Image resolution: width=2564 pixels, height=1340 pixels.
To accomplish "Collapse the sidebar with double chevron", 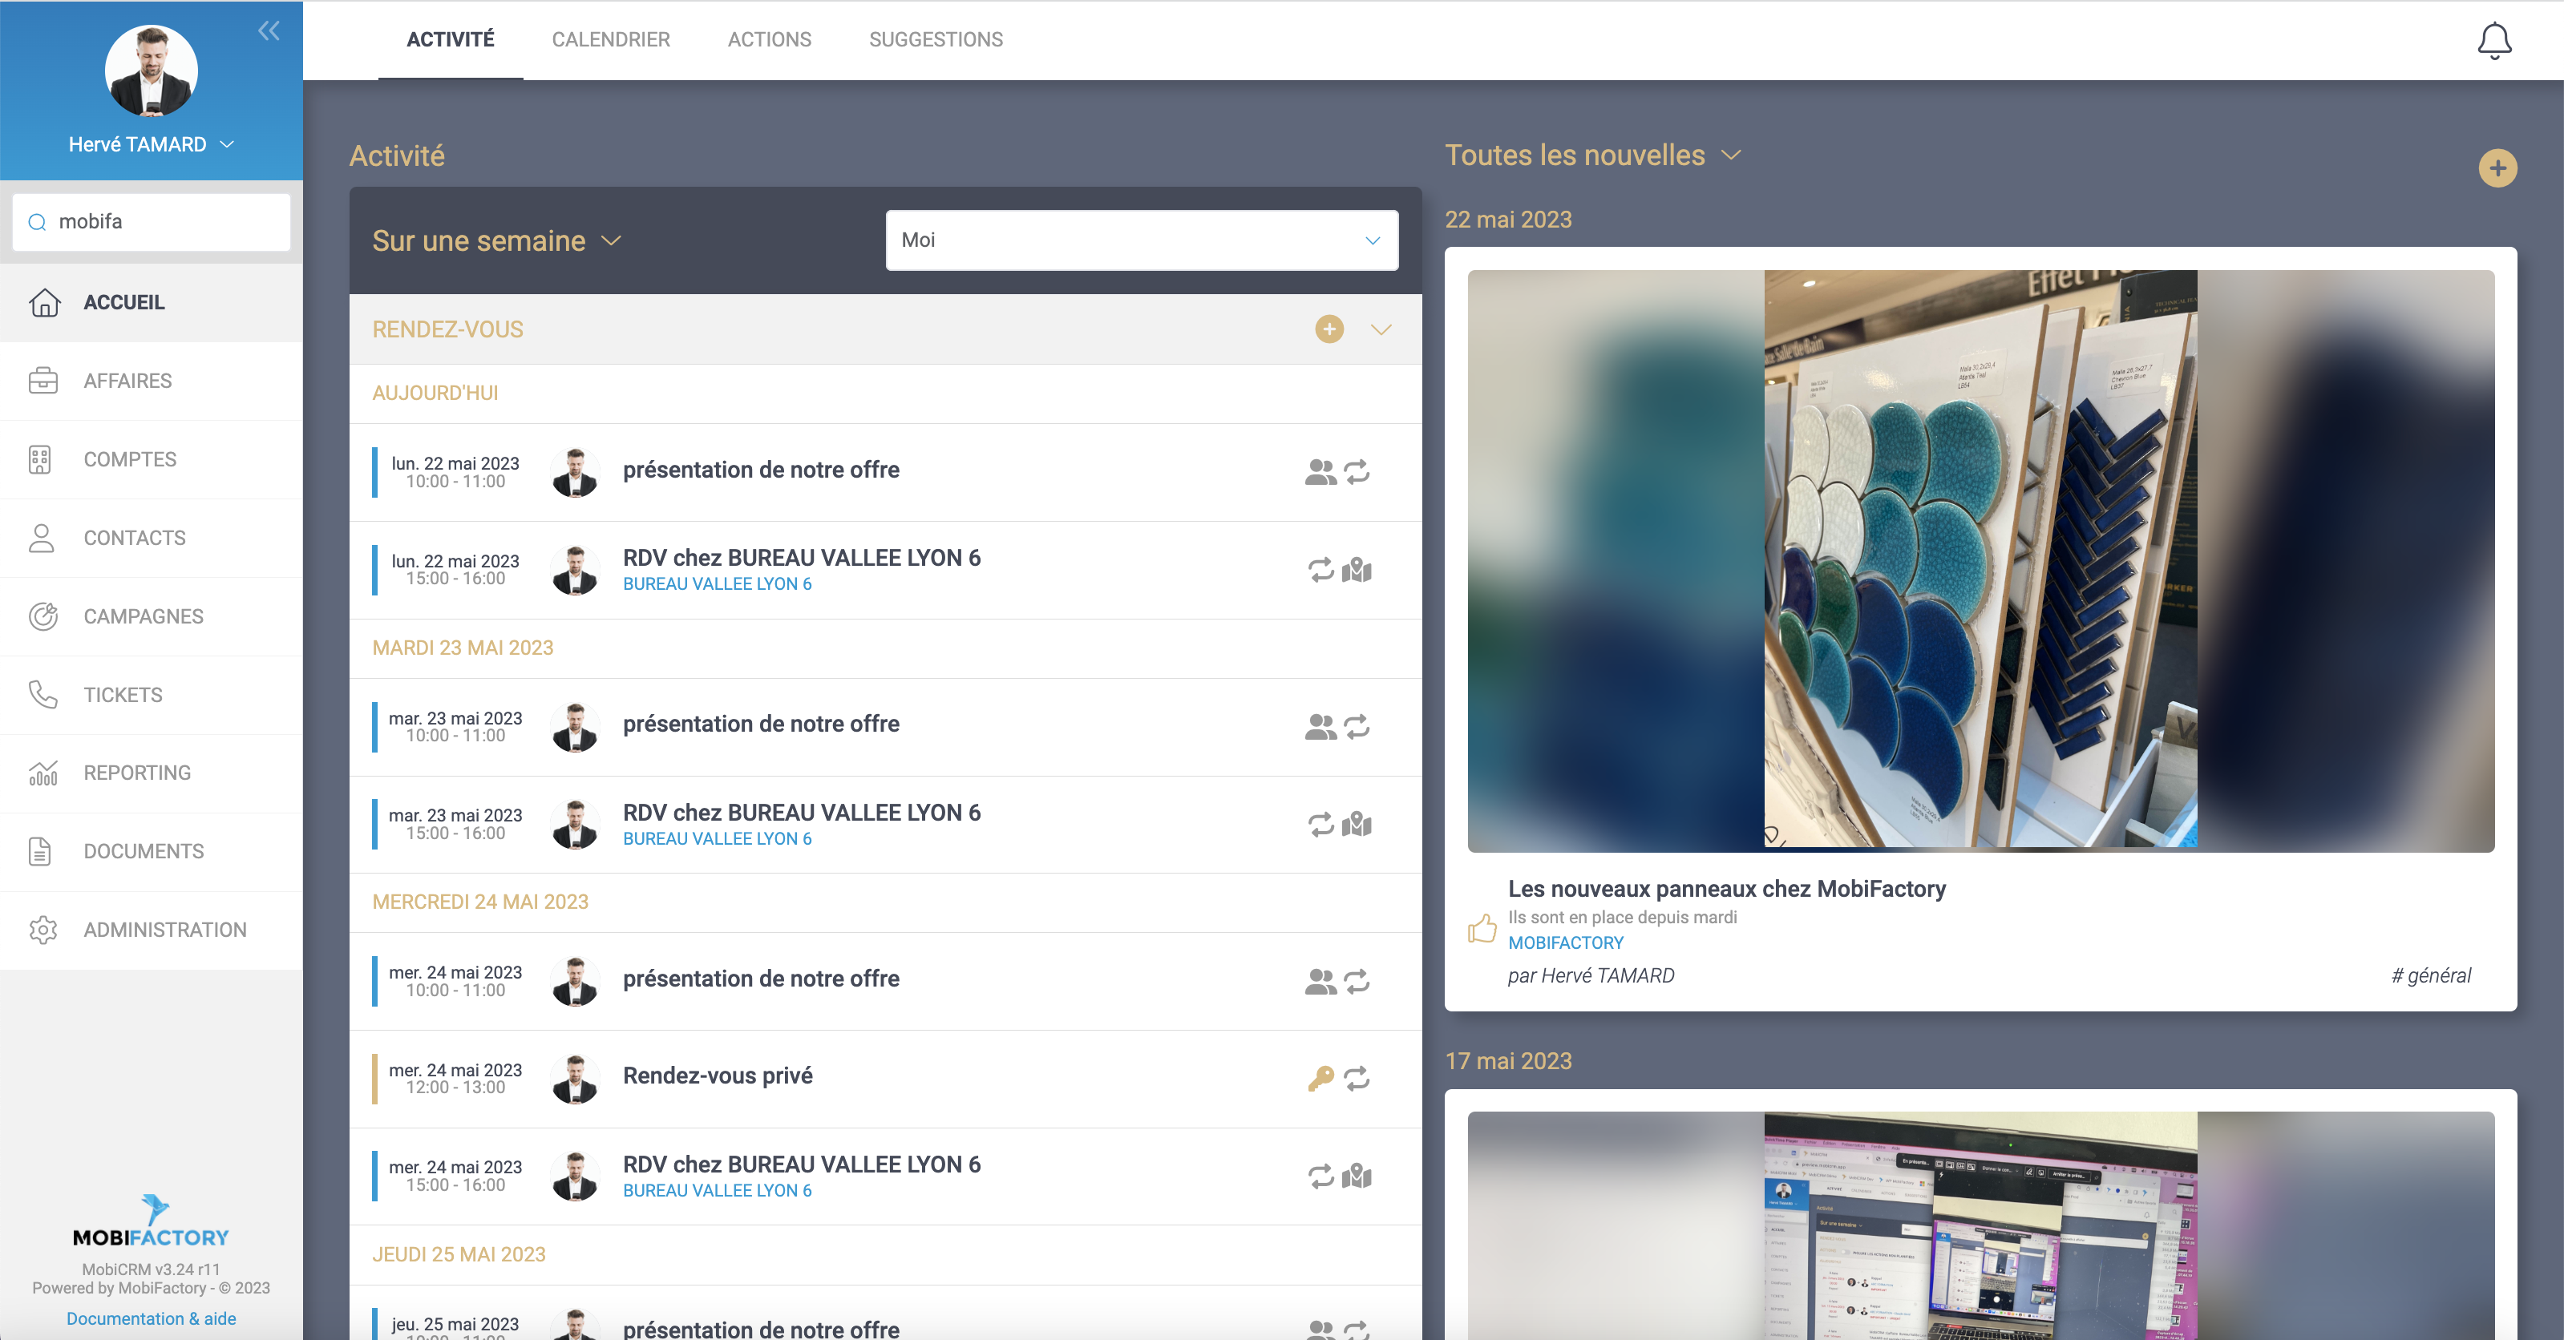I will click(269, 30).
